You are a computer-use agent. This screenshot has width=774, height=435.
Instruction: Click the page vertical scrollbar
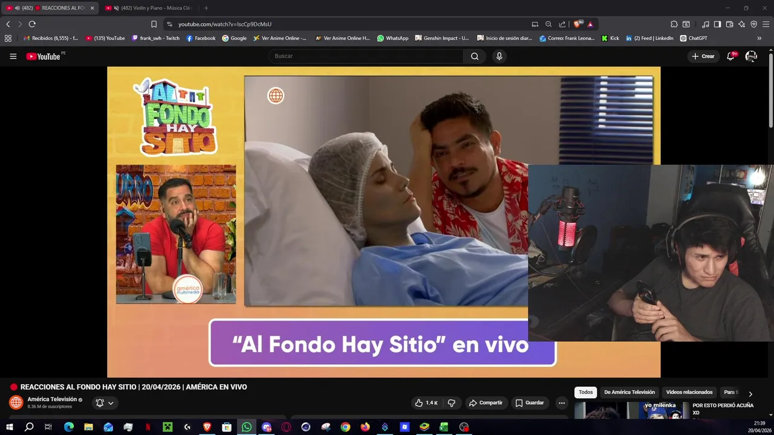pyautogui.click(x=771, y=91)
